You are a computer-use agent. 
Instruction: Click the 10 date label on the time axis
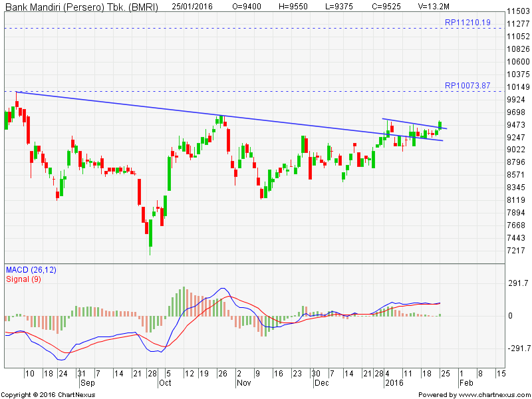(x=30, y=374)
